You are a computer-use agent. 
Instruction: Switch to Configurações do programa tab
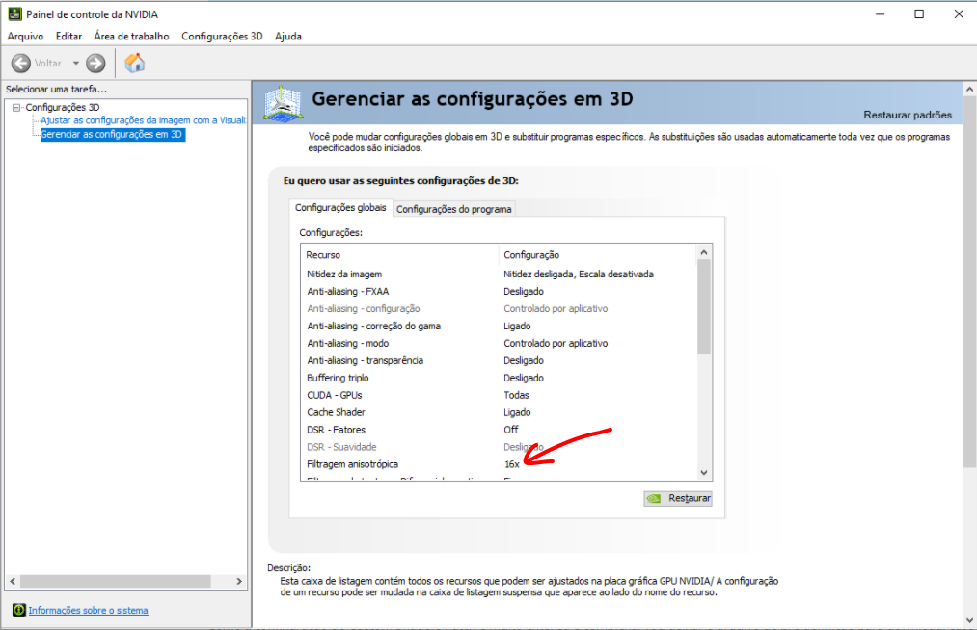tap(453, 209)
